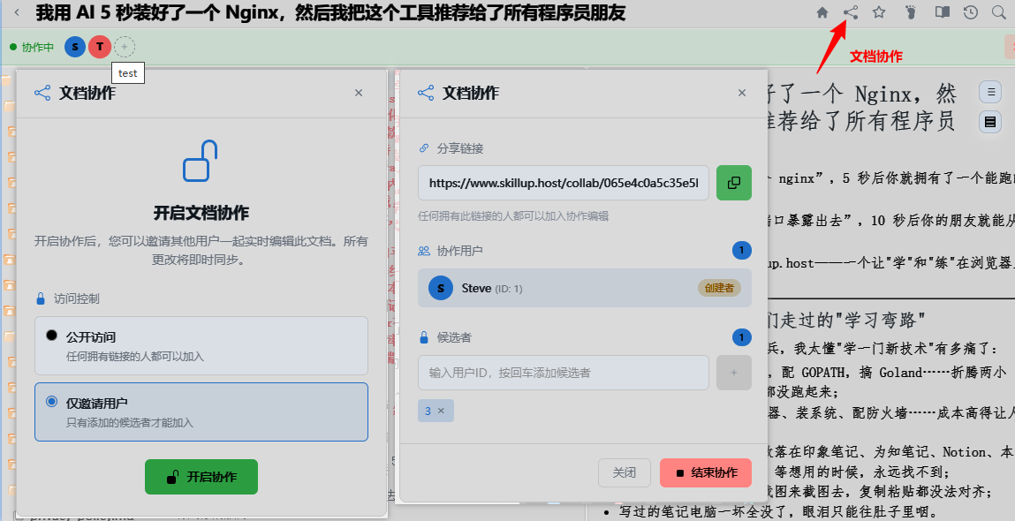The image size is (1015, 521).
Task: Toggle document outline three-line button
Action: [x=989, y=93]
